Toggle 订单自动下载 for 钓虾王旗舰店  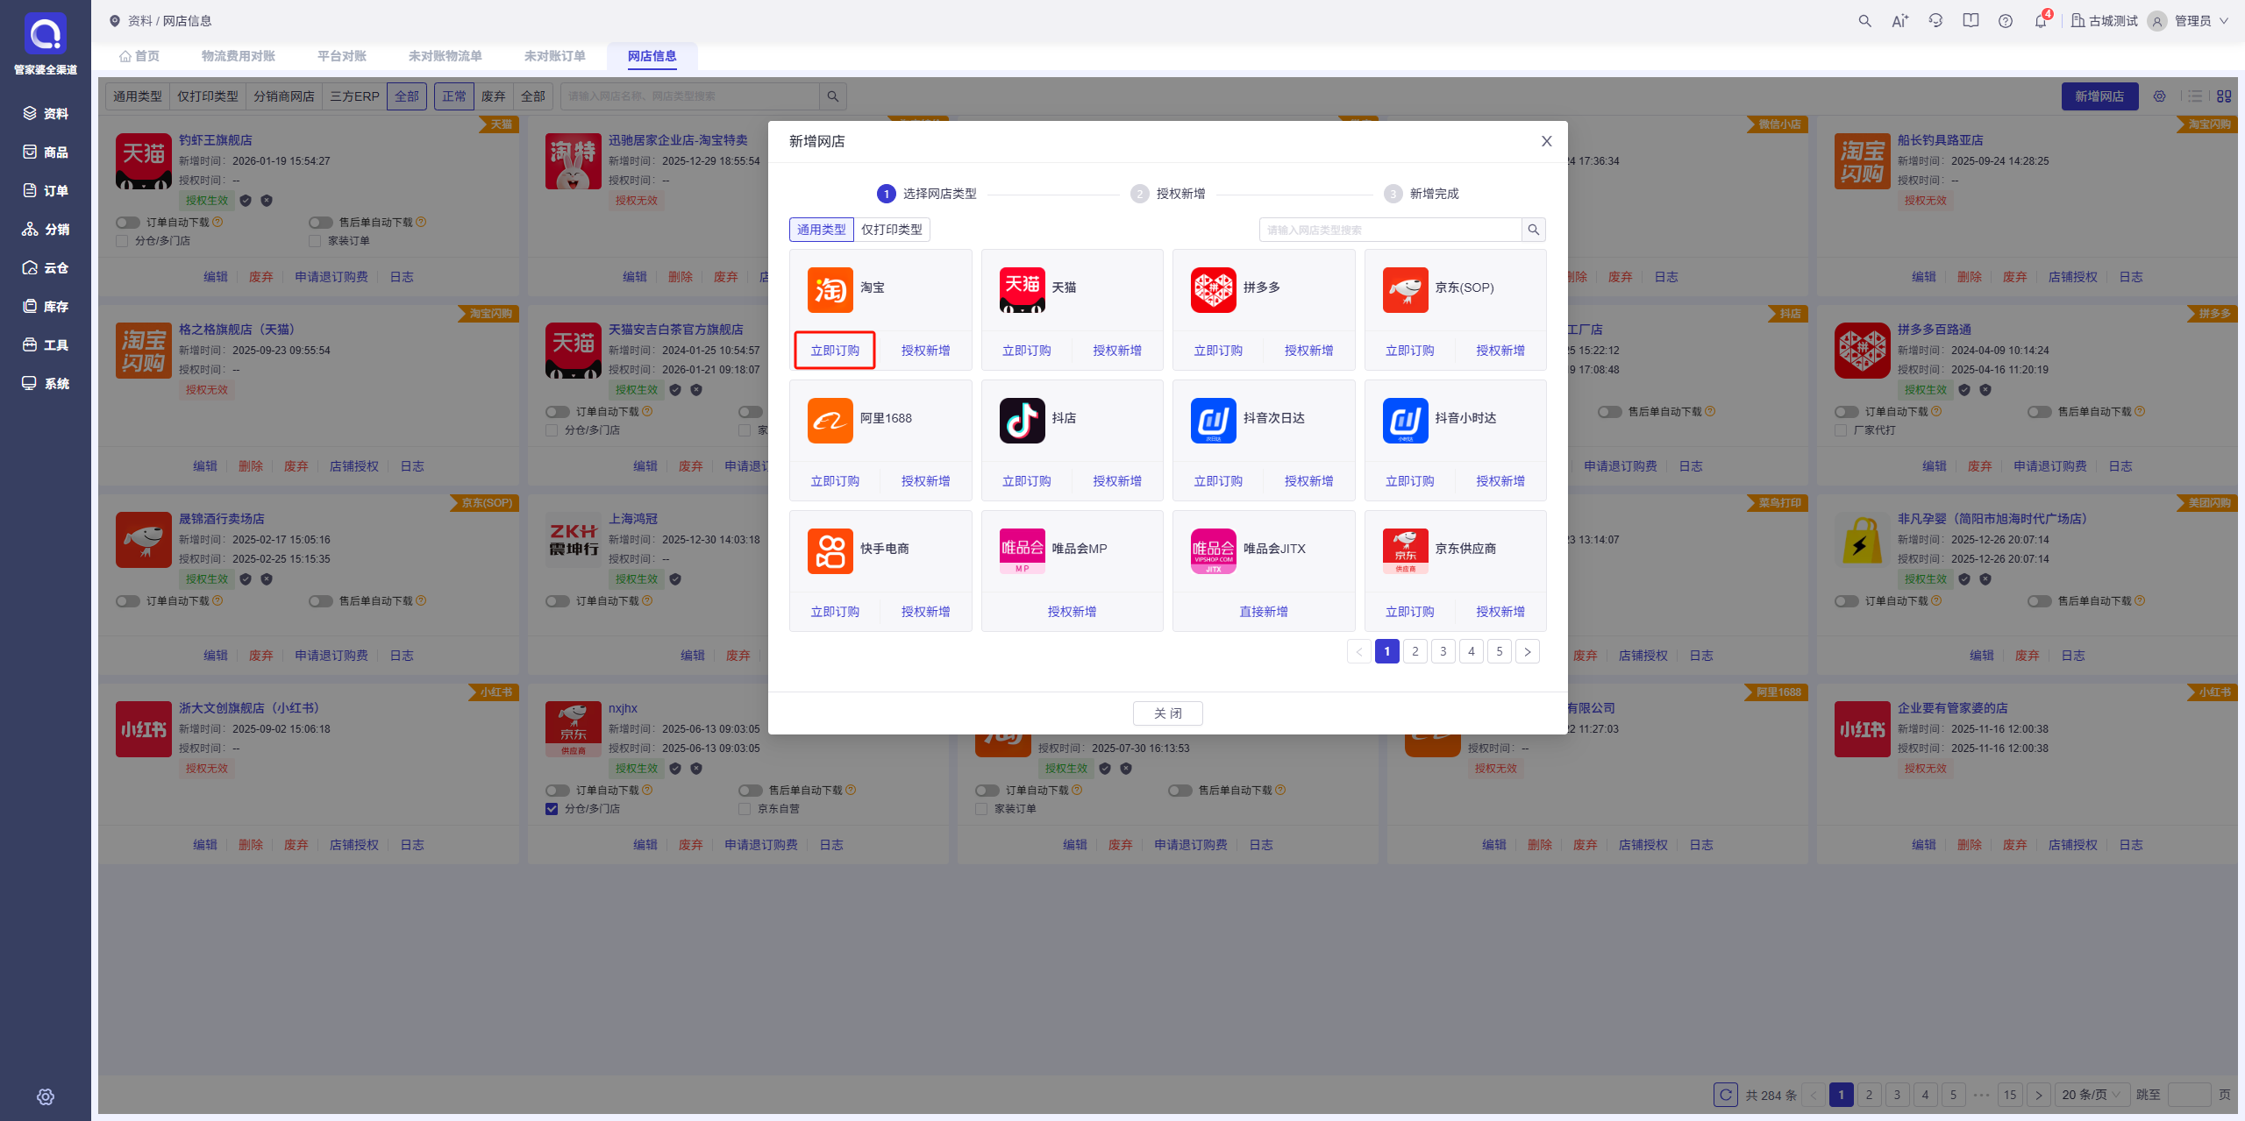click(128, 223)
